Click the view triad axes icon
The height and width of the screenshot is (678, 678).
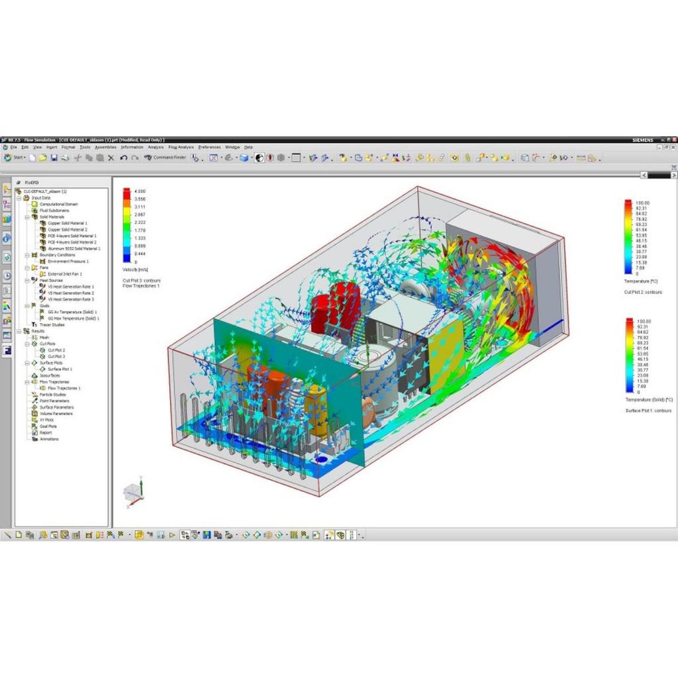tap(135, 492)
